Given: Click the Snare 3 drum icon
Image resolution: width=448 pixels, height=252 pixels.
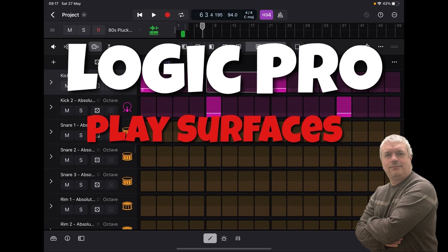Looking at the screenshot, I should tap(127, 181).
